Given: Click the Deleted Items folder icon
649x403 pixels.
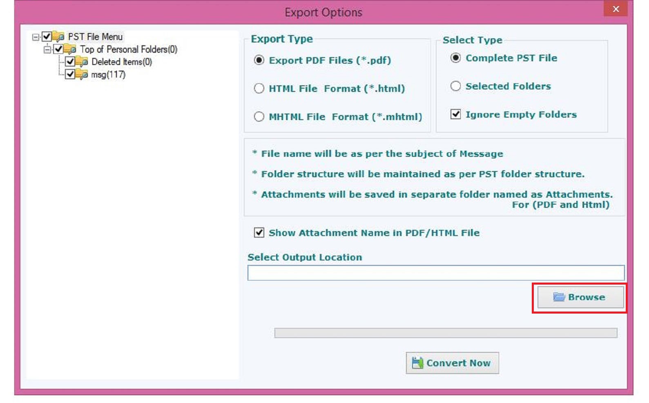Looking at the screenshot, I should (x=82, y=62).
